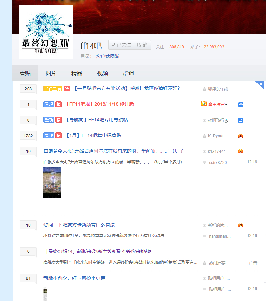Open the 最终幻想14 新版来袭 ad link
The width and height of the screenshot is (266, 301).
[x=97, y=251]
